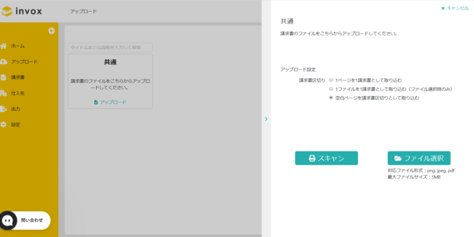Select 1ファイルを1請求書として取り込む option

point(331,89)
